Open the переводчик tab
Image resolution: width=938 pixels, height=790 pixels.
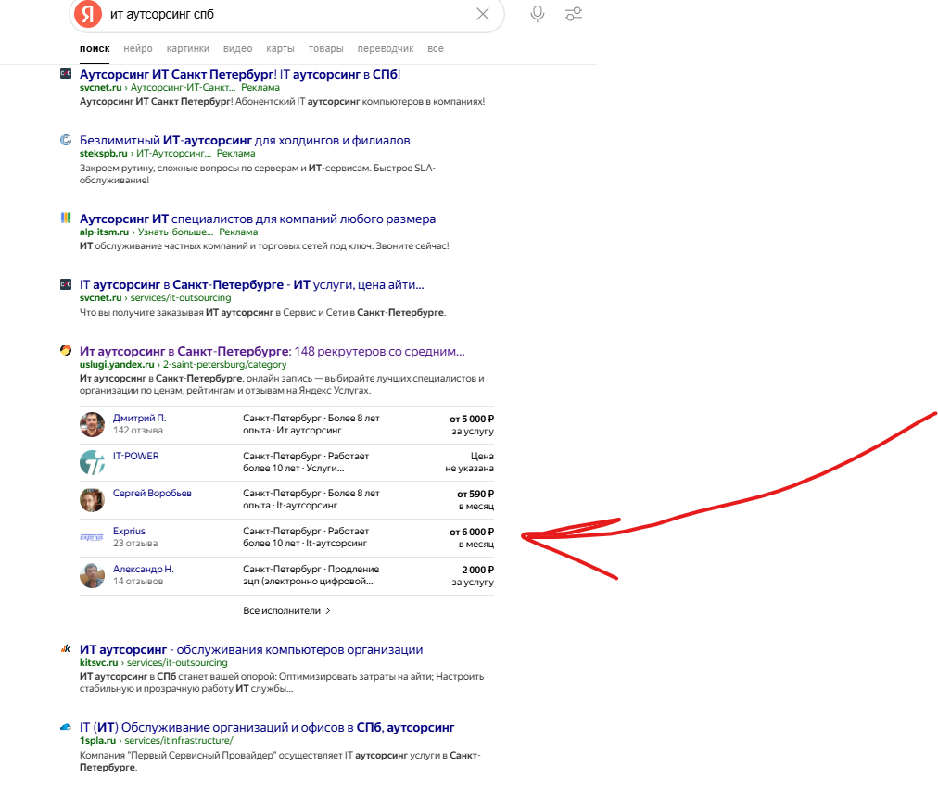pos(386,48)
